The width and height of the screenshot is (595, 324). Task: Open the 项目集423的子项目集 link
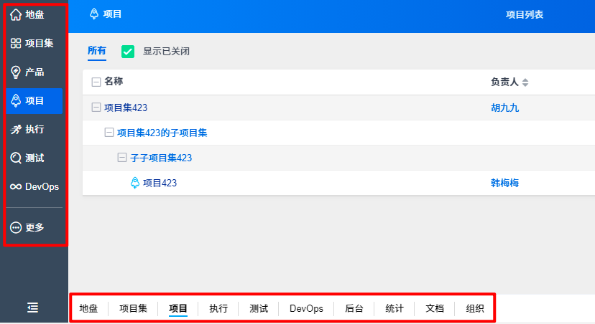tap(162, 133)
